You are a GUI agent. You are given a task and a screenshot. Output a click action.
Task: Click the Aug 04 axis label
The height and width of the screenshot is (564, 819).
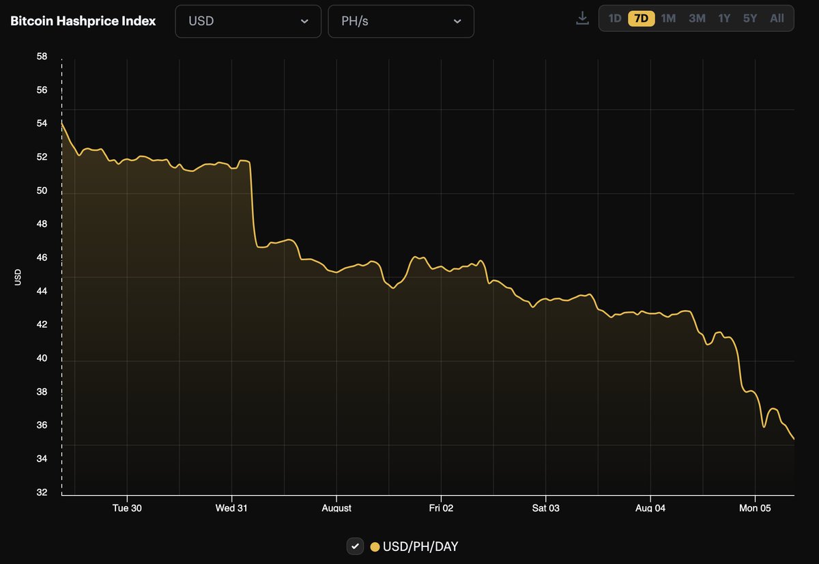pos(650,508)
